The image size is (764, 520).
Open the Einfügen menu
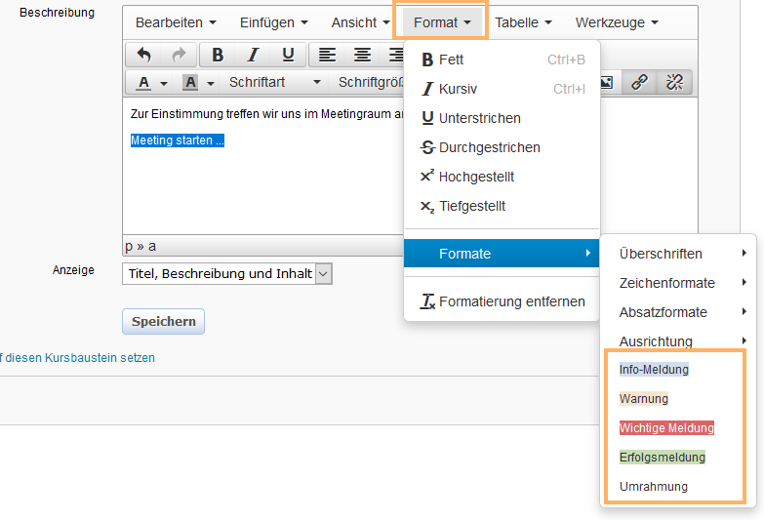click(x=274, y=22)
